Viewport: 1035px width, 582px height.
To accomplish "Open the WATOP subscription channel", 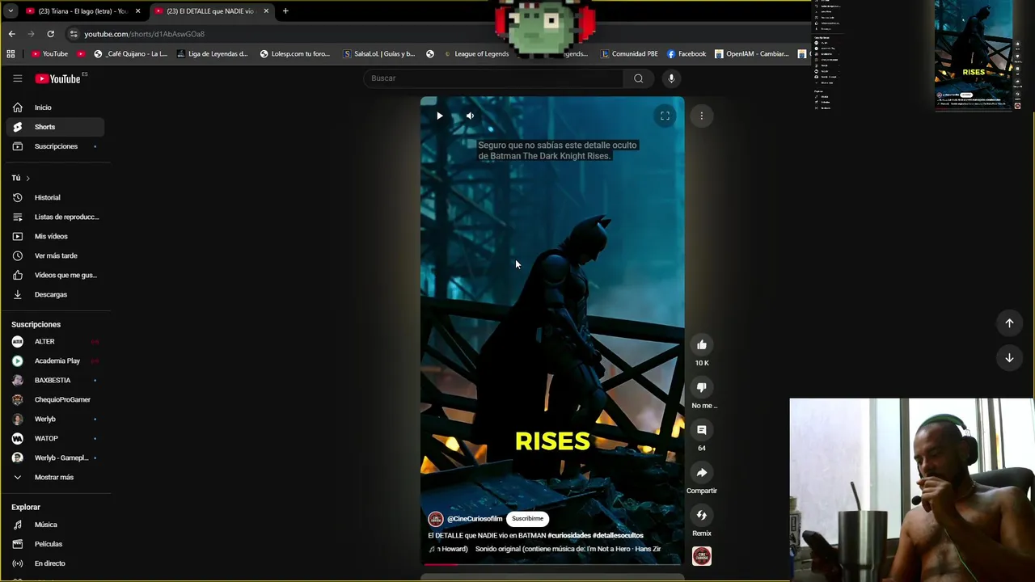I will tap(56, 438).
